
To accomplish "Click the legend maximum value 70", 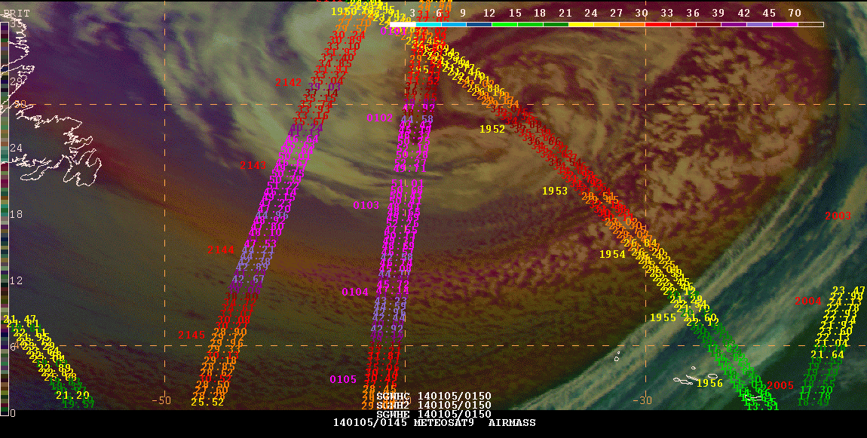I will point(795,13).
